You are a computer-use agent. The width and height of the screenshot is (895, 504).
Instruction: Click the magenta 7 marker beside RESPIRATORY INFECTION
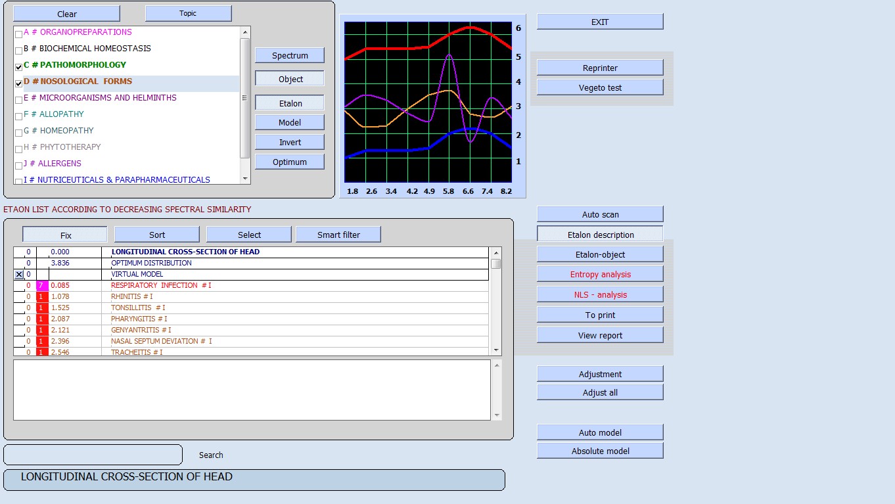point(42,285)
